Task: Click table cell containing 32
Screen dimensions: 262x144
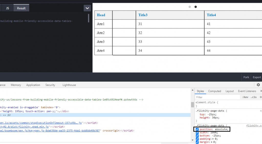Action: coord(170,33)
